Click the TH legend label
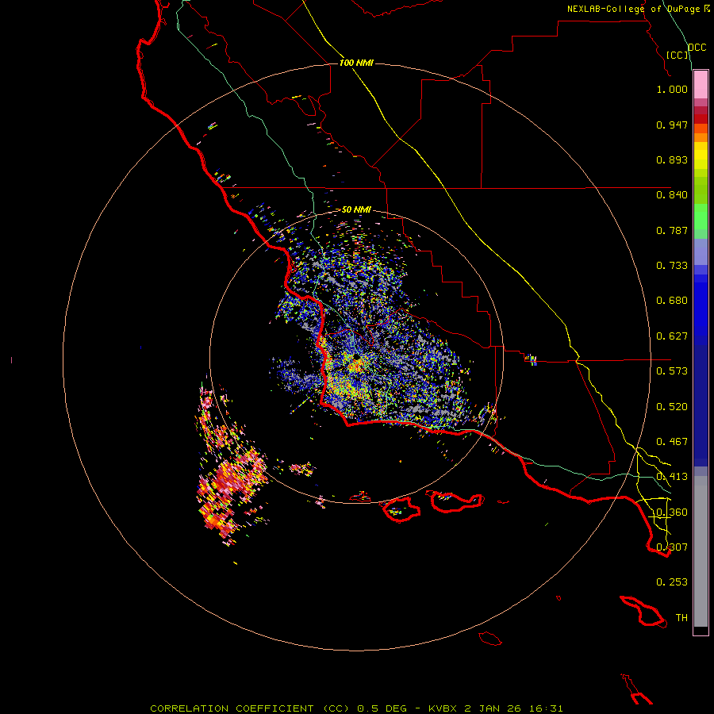 (x=681, y=617)
